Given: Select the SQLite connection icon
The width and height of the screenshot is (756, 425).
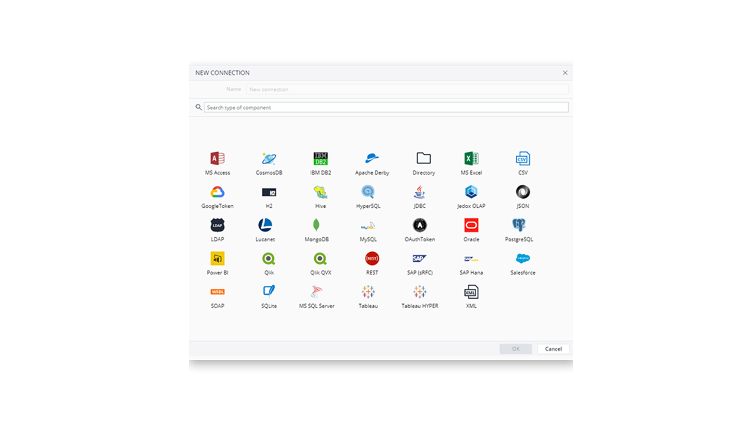Looking at the screenshot, I should click(x=269, y=292).
